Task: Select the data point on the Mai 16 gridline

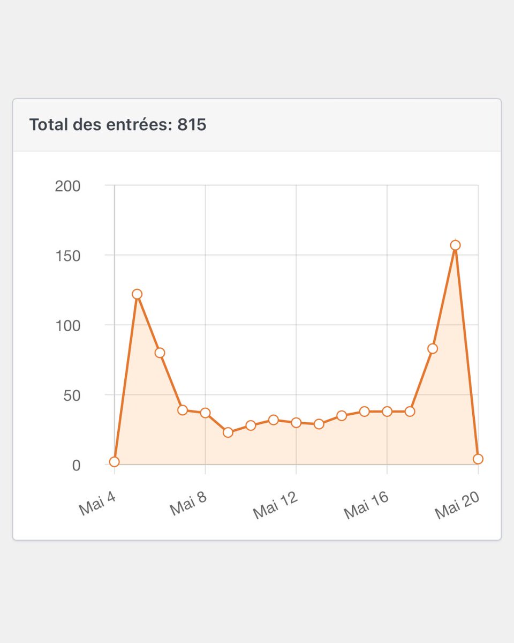Action: (387, 411)
